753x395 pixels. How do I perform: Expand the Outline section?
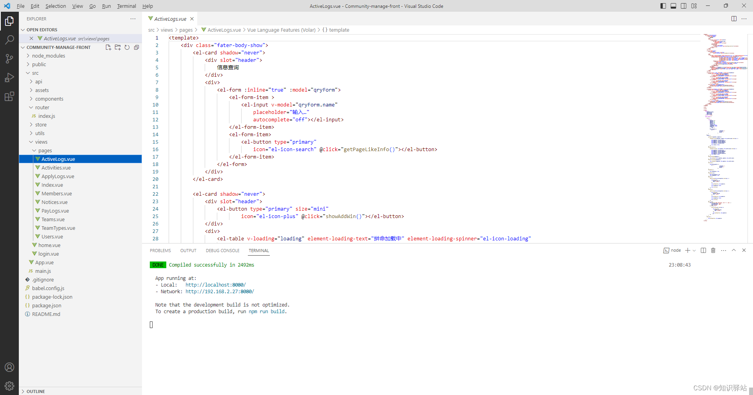(x=80, y=391)
